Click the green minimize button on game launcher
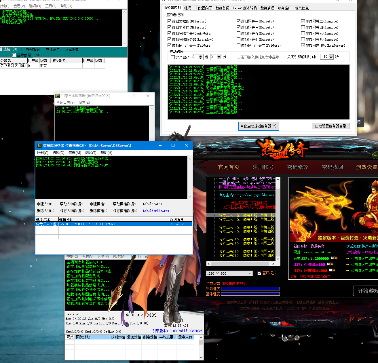Screen dimensions: 378x363 pyautogui.click(x=375, y=156)
